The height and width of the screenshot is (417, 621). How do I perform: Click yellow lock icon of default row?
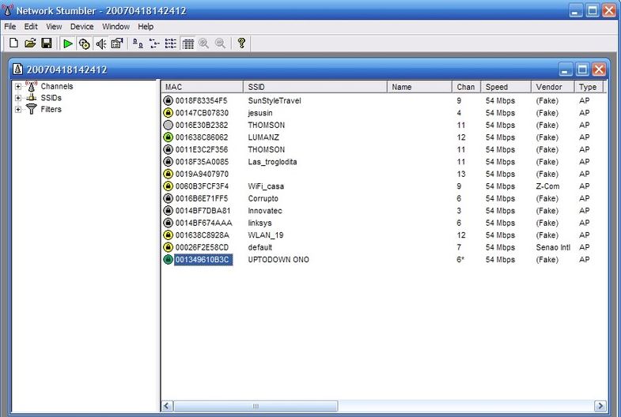tap(168, 247)
